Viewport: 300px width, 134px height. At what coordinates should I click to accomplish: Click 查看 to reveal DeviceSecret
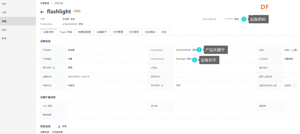click(x=237, y=19)
